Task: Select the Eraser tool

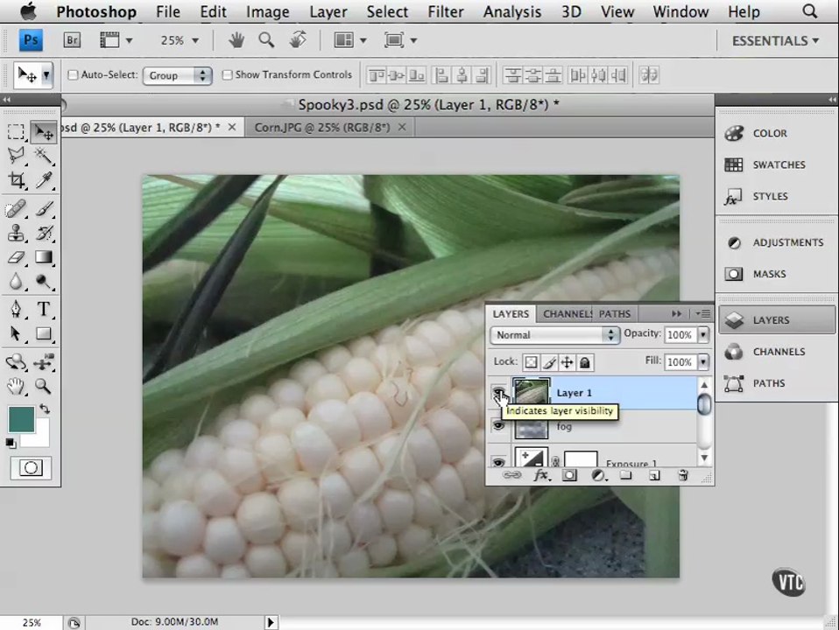Action: coord(16,257)
